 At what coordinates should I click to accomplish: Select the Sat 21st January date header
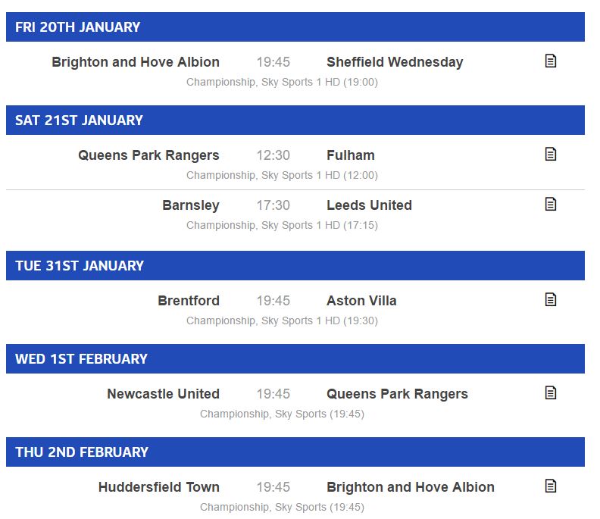pyautogui.click(x=295, y=120)
